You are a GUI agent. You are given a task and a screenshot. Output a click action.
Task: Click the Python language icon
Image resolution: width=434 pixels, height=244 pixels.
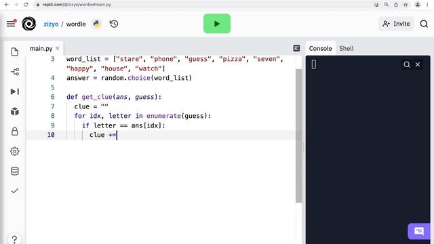pos(96,24)
